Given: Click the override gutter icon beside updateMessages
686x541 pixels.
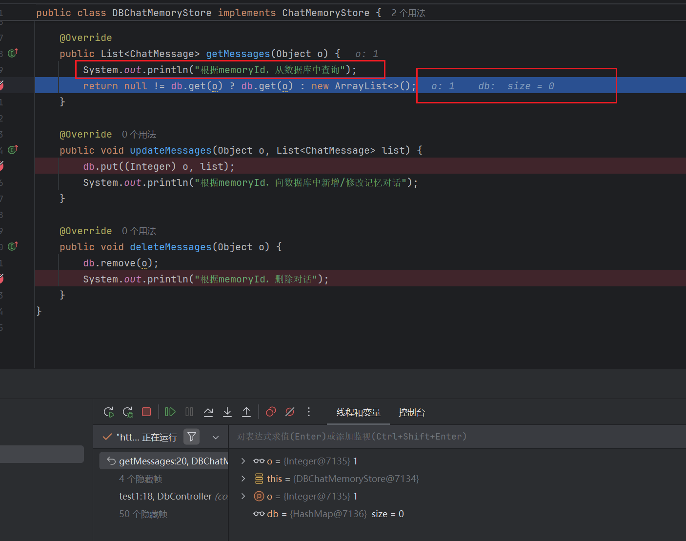Looking at the screenshot, I should click(13, 150).
